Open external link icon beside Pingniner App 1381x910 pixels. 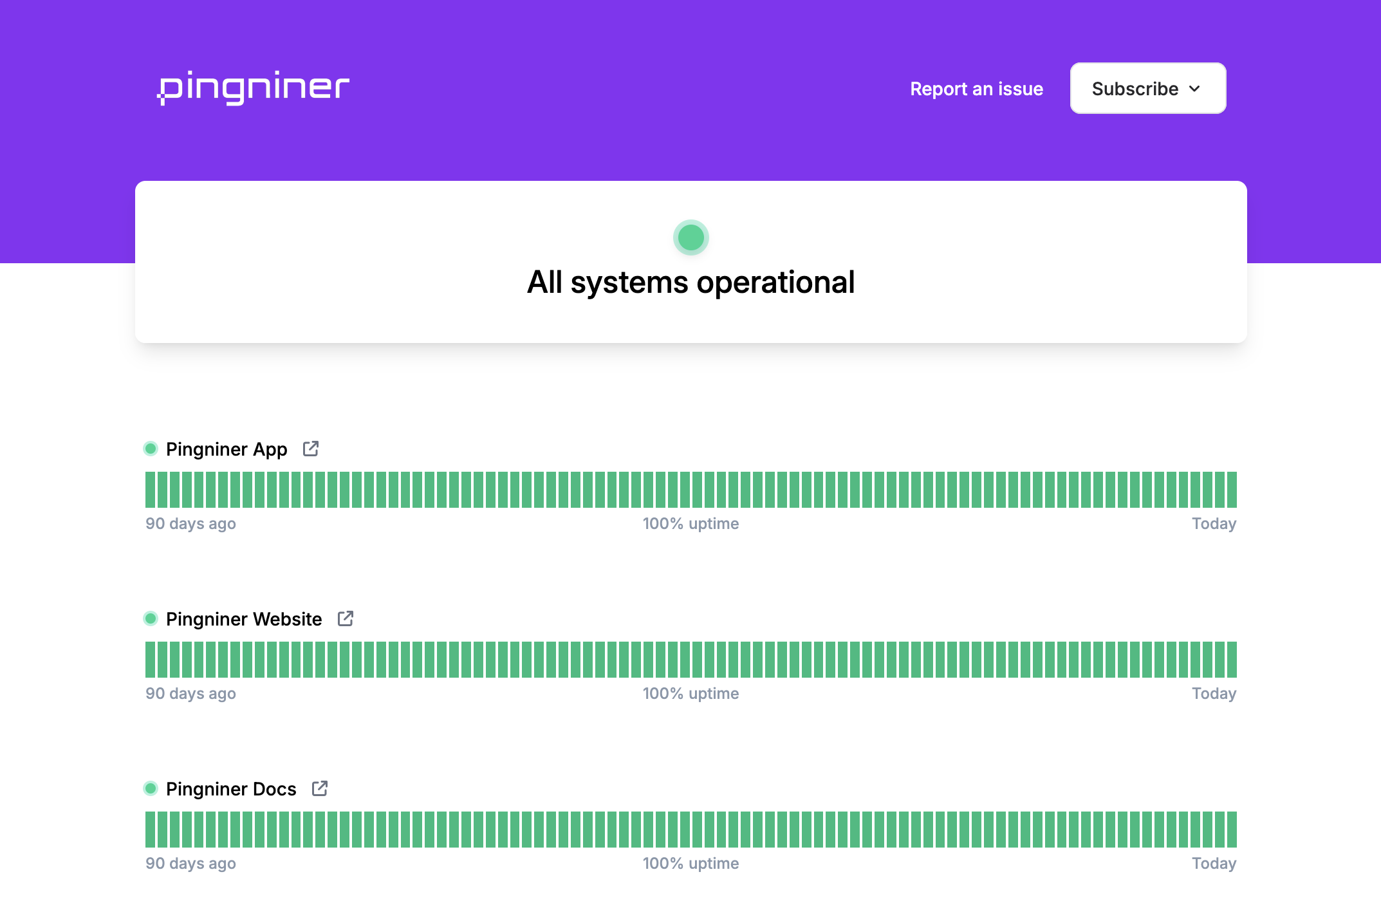[x=311, y=449]
